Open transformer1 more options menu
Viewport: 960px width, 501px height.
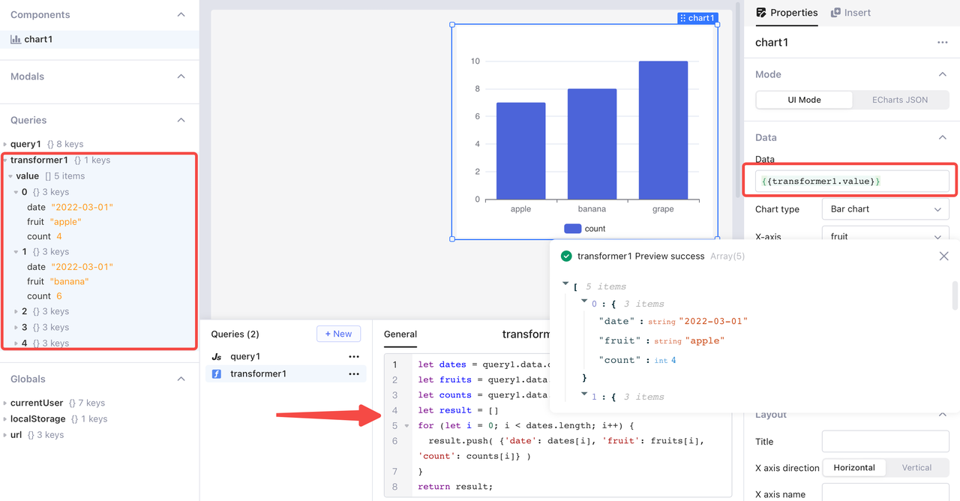click(x=354, y=373)
